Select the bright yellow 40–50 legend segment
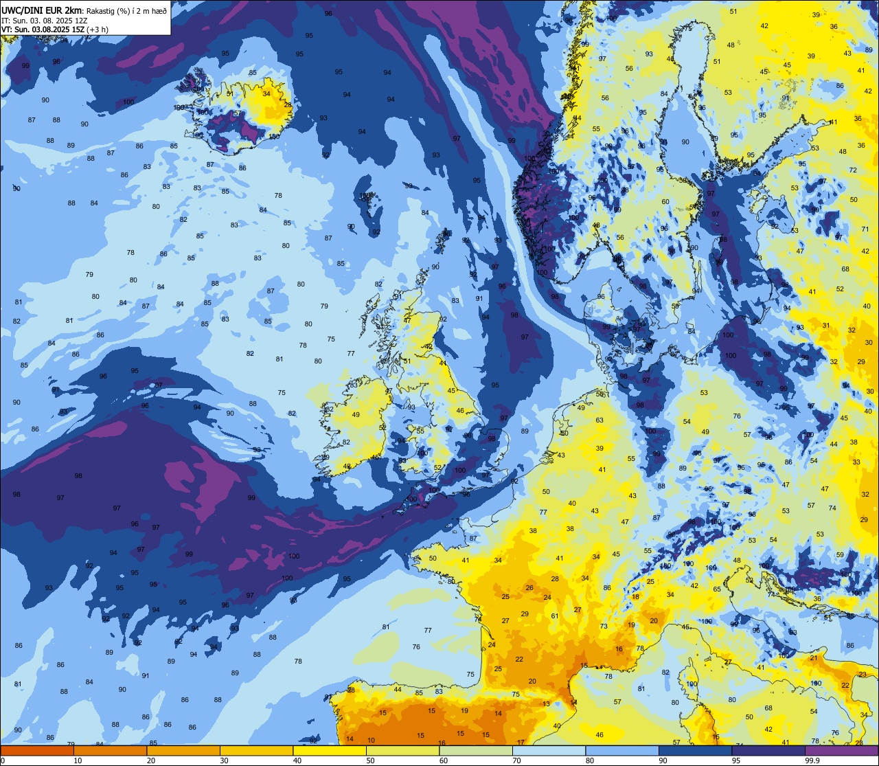This screenshot has height=766, width=879. [x=330, y=750]
